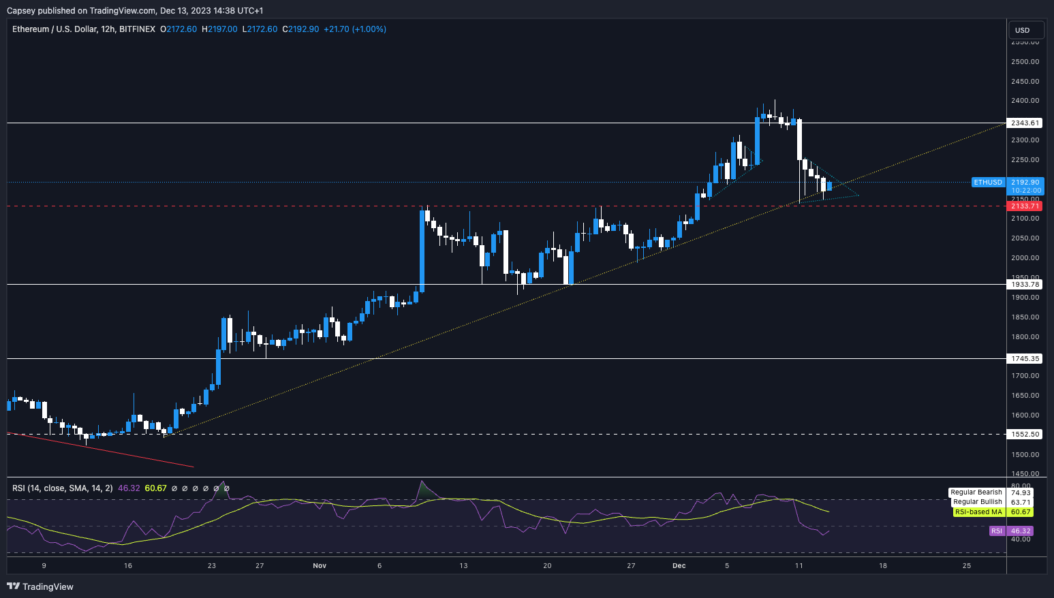Click the 1933.78 horizontal line price label
This screenshot has height=598, width=1054.
[x=1025, y=285]
